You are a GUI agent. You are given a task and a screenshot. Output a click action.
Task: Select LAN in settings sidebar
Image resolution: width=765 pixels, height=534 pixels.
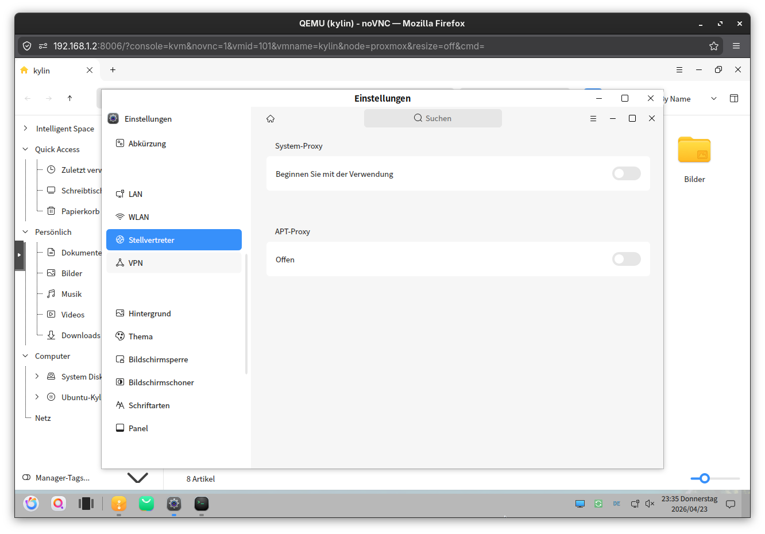tap(173, 194)
